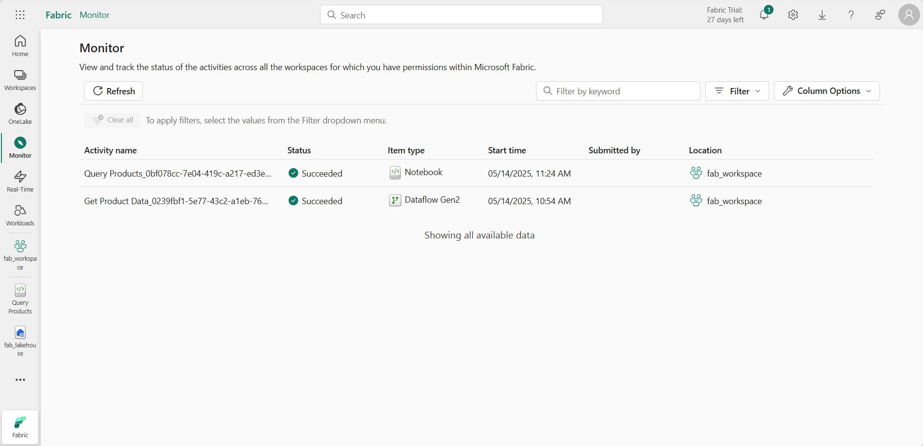Open help question mark icon

(x=851, y=15)
